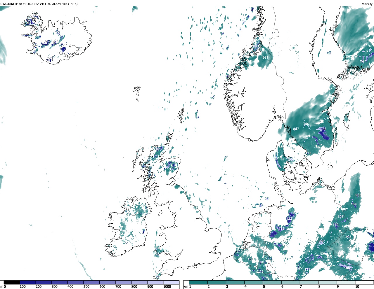Pick the 800–900 m legend color block
This screenshot has width=374, height=289.
(x=139, y=282)
